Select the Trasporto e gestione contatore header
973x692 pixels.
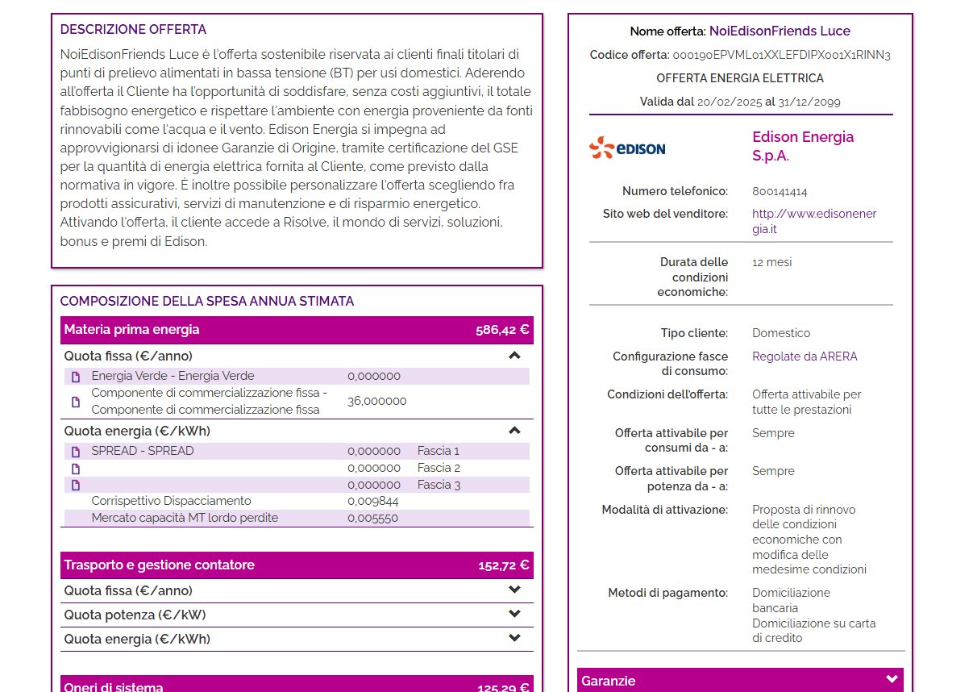tap(297, 565)
